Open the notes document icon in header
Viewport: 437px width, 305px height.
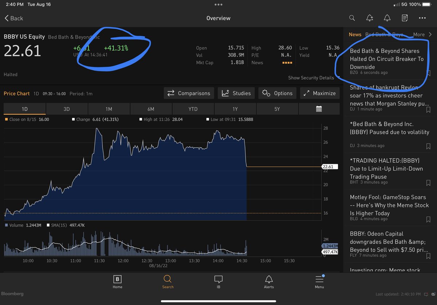(405, 18)
